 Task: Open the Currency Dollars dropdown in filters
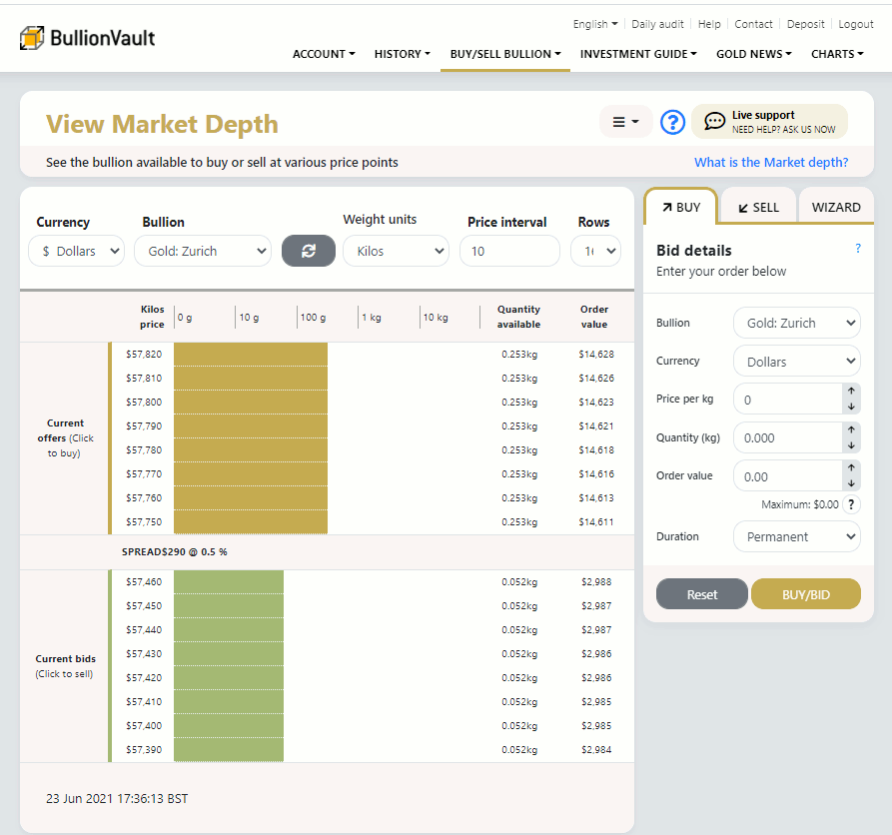(x=76, y=251)
